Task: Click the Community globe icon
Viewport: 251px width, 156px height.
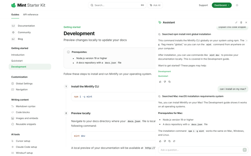Action: click(13, 32)
